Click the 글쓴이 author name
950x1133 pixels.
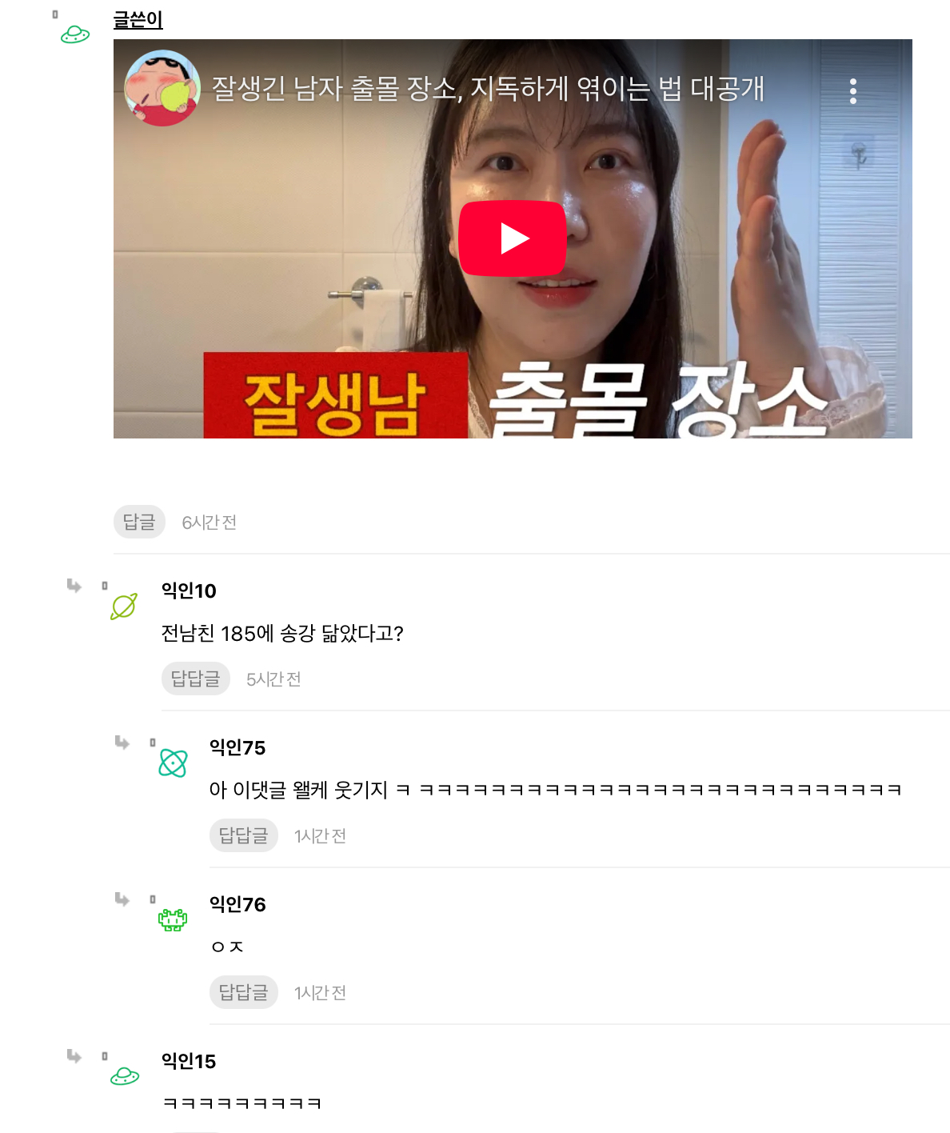point(138,20)
